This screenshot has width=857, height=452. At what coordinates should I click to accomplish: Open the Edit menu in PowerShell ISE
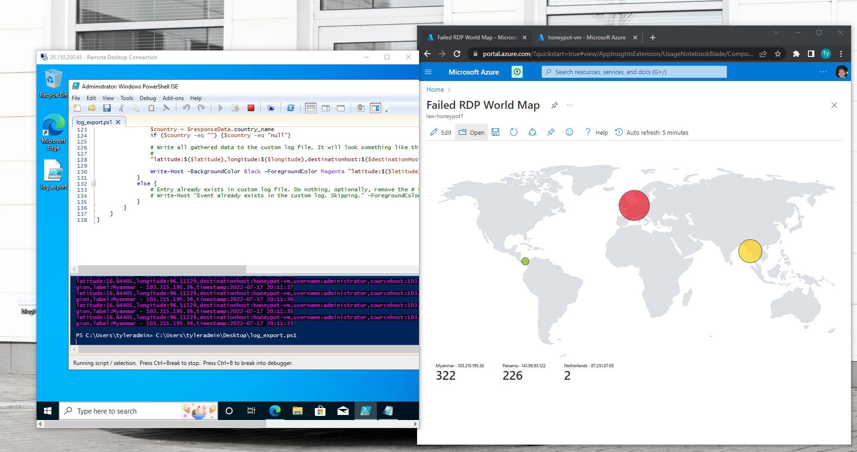(91, 98)
